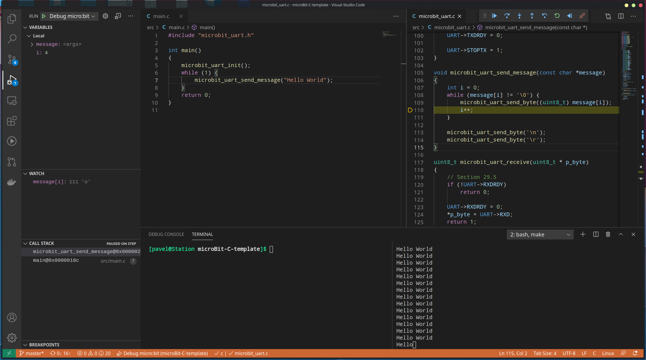Click the debug Step Out icon
Screen dimensions: 646x360
pyautogui.click(x=532, y=16)
